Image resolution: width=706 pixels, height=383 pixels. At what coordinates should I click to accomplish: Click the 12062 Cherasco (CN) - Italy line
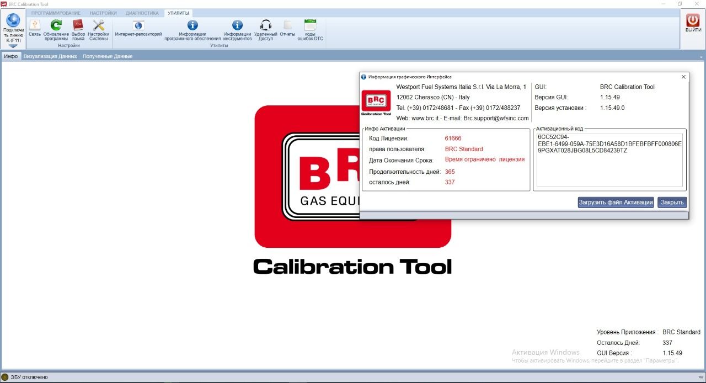coord(433,98)
